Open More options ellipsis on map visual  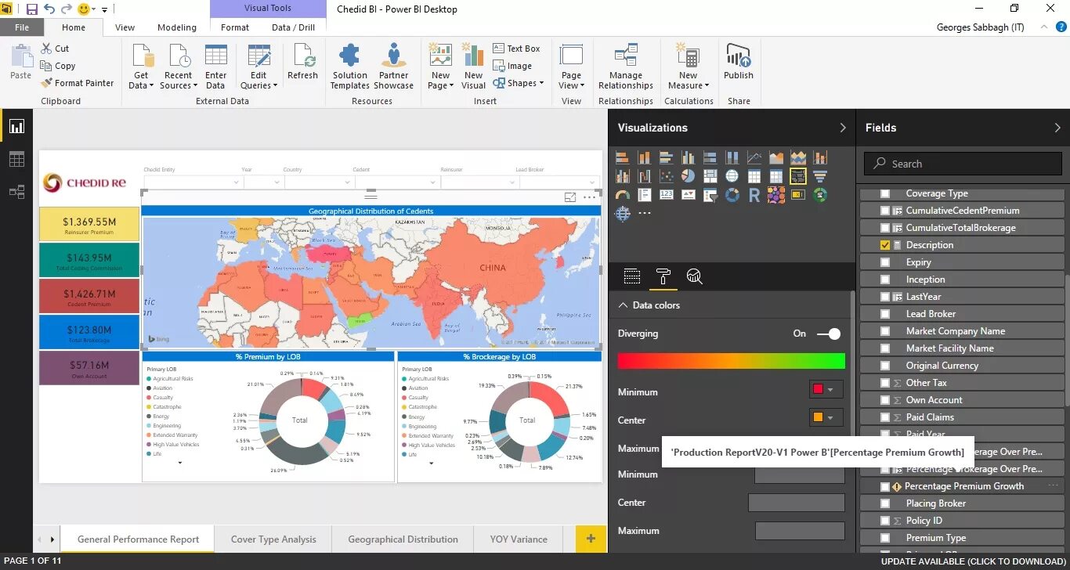pos(589,197)
